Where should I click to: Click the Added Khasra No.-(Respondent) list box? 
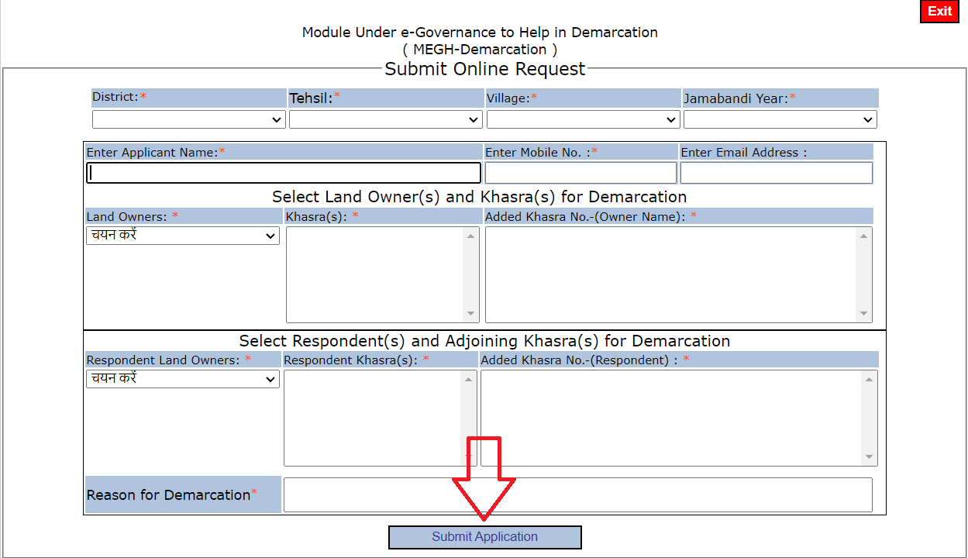click(x=670, y=418)
